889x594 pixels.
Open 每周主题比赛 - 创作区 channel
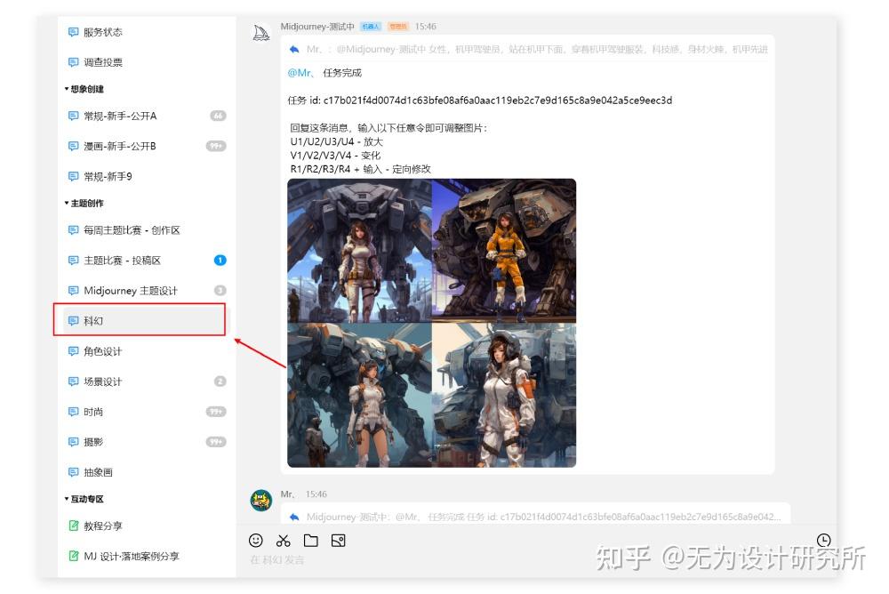coord(147,230)
